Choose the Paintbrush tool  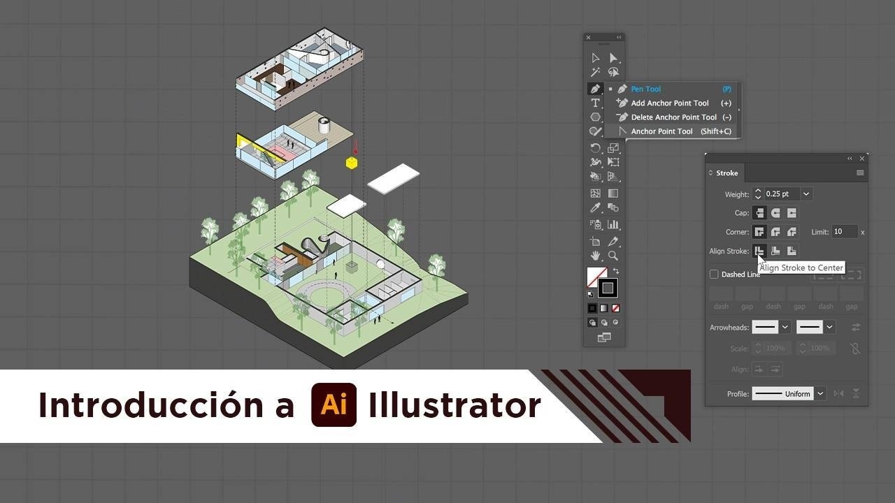[595, 131]
